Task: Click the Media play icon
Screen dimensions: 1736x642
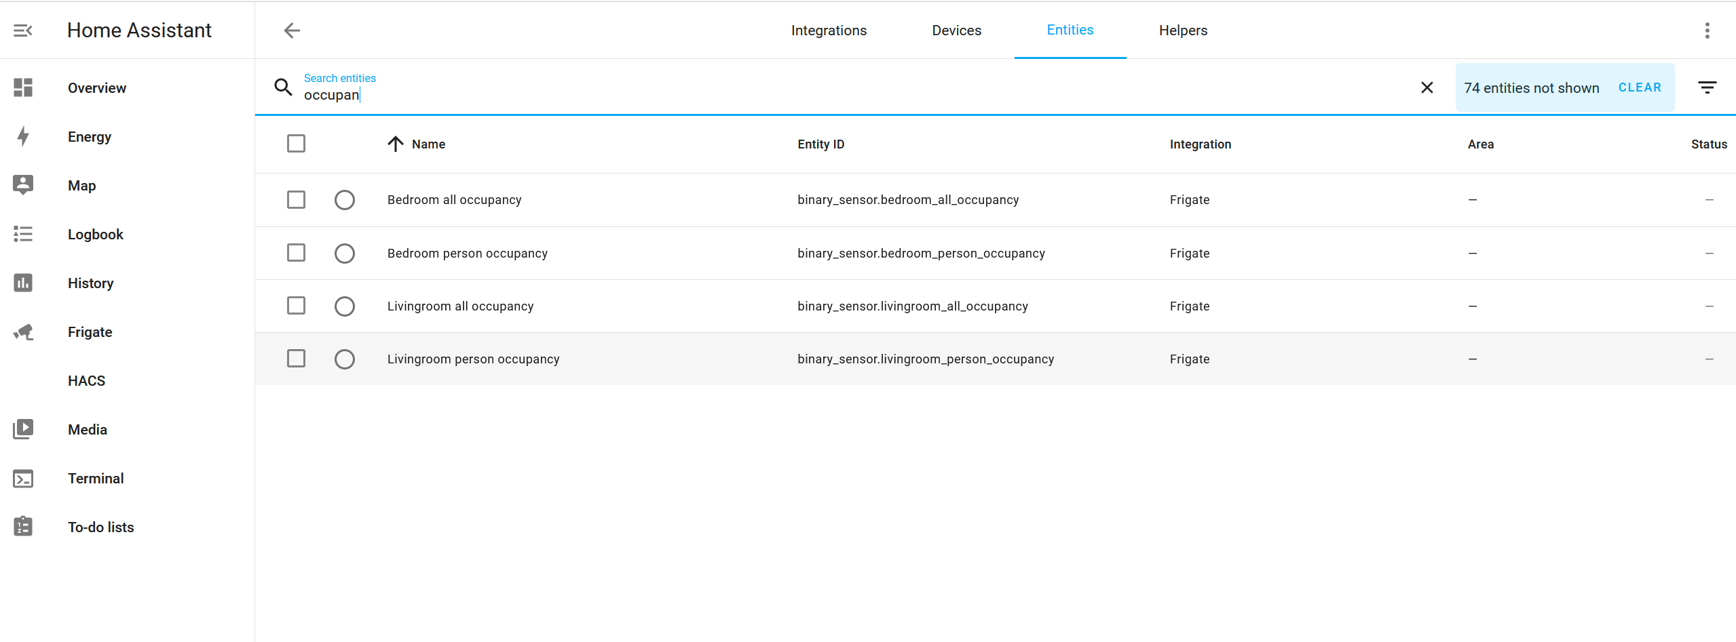Action: (x=23, y=429)
